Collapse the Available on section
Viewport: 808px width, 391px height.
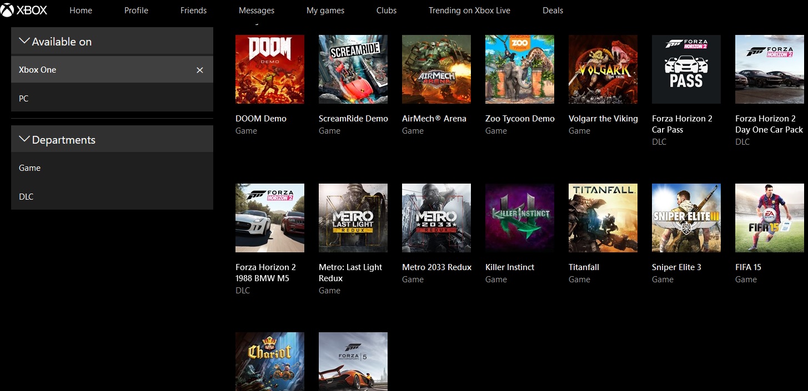click(24, 40)
